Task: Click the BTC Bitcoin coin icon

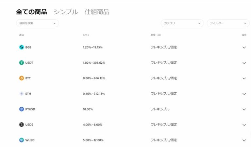Action: [22, 78]
